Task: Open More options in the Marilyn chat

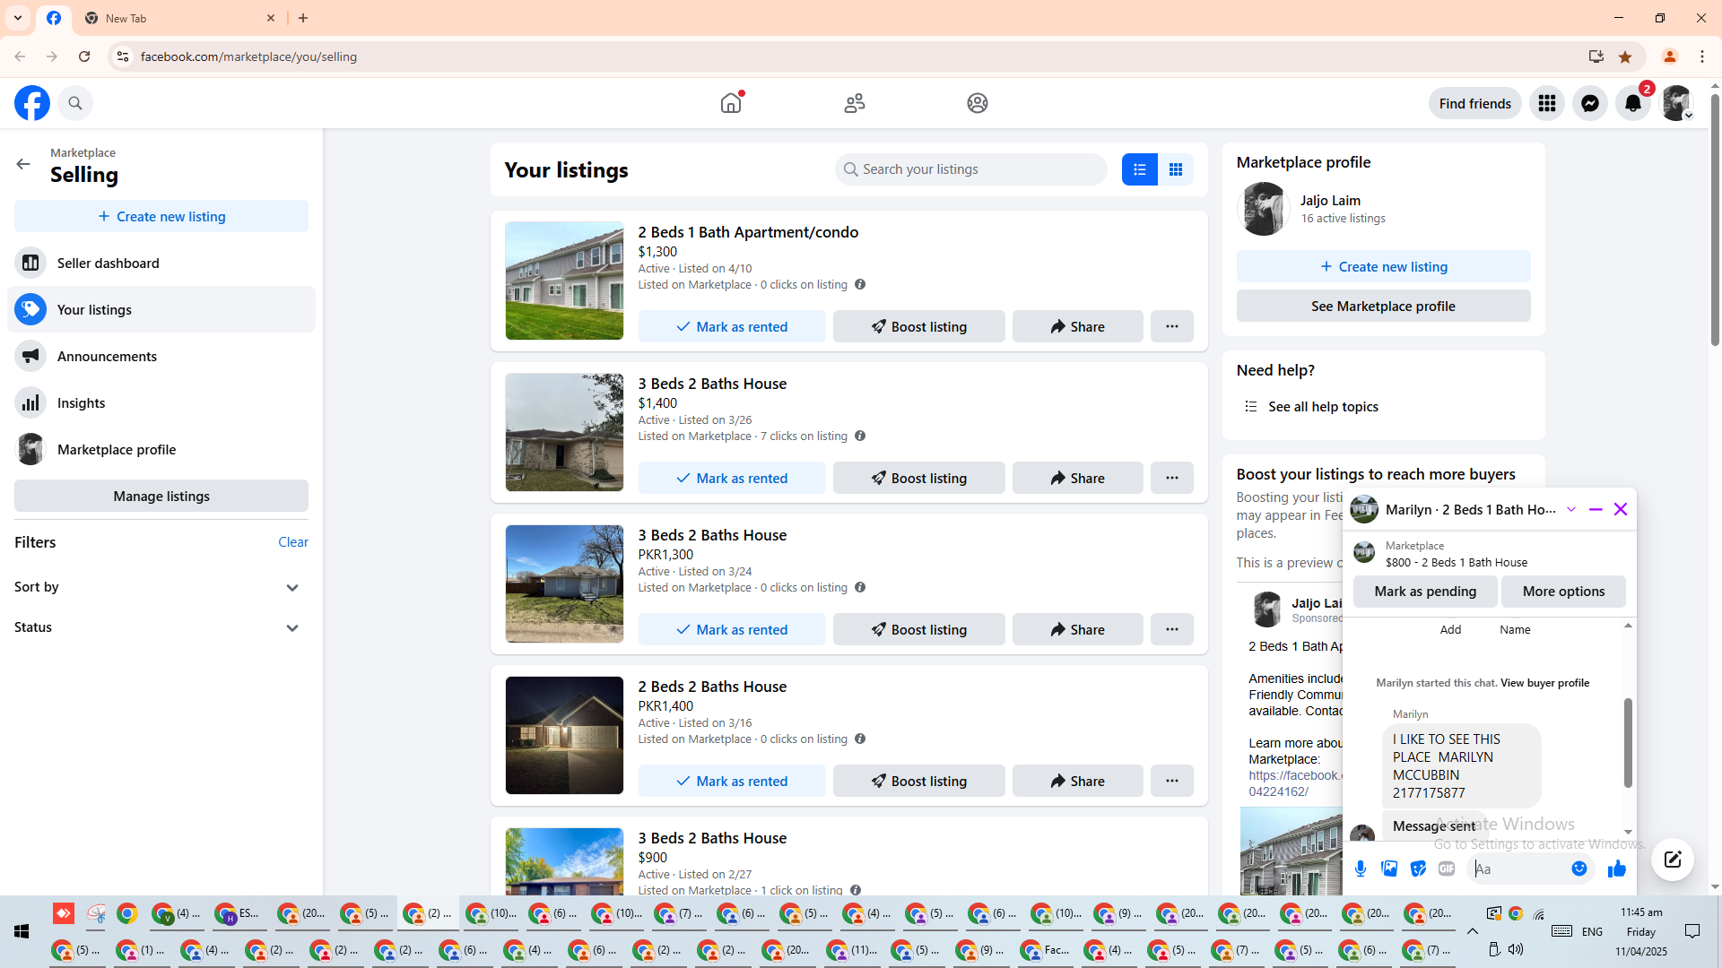Action: point(1563,592)
